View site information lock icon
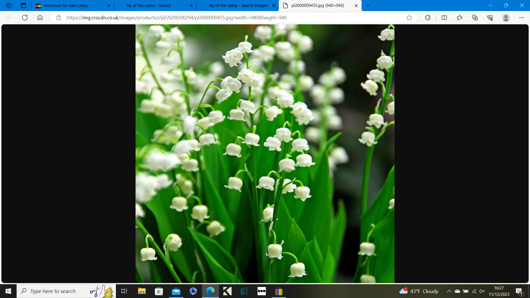Image resolution: width=530 pixels, height=298 pixels. point(59,18)
